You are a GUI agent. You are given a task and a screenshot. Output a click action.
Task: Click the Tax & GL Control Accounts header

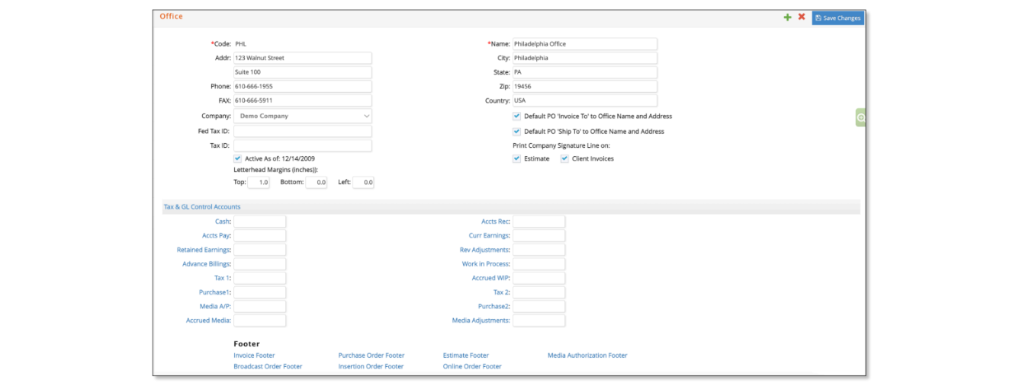click(202, 207)
